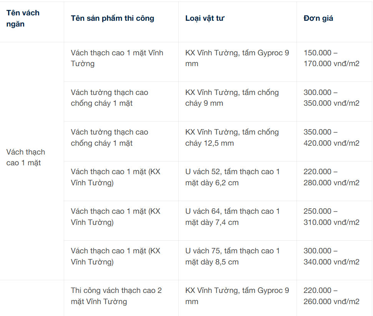Screen dimensions: 373x316
Task: Click the "Tên sản phẩm thi công" header
Action: point(112,18)
